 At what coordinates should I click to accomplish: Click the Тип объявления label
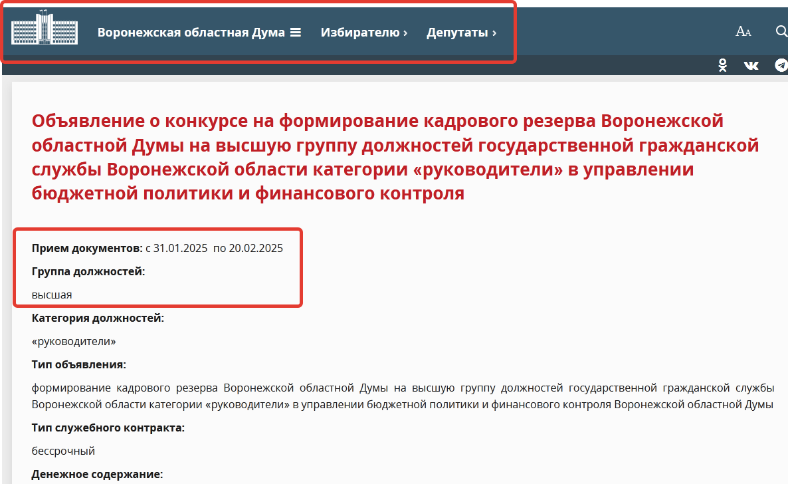[x=78, y=364]
